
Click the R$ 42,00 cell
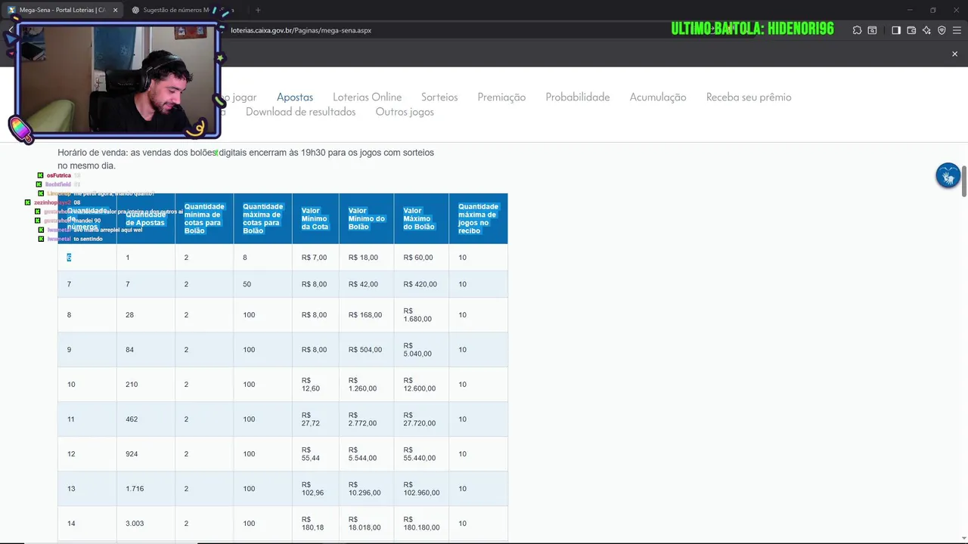(x=367, y=284)
